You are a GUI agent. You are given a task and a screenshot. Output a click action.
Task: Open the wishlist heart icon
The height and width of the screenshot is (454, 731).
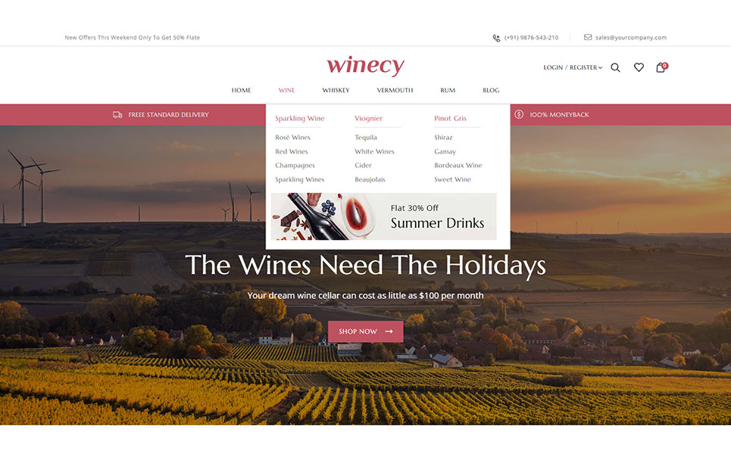(639, 67)
